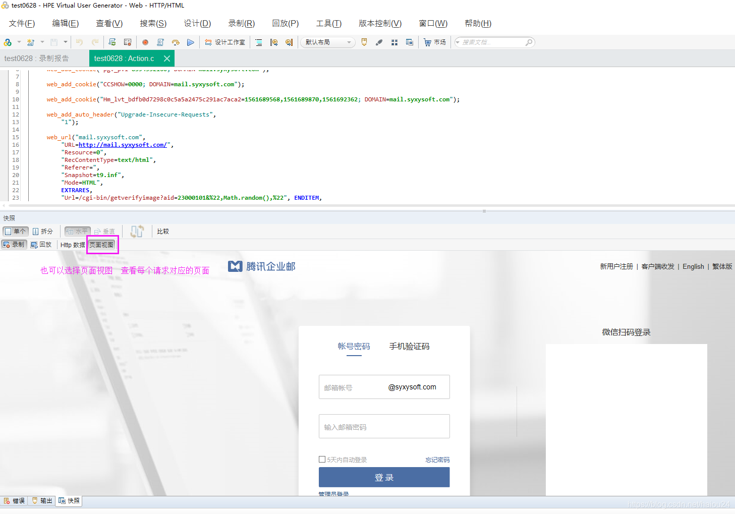
Task: Open the 错误 errors pane tab
Action: [x=15, y=501]
